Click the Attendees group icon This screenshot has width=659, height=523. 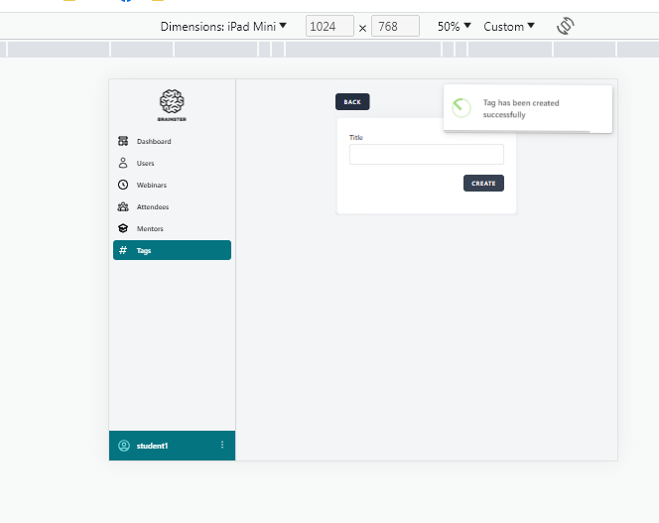tap(123, 206)
